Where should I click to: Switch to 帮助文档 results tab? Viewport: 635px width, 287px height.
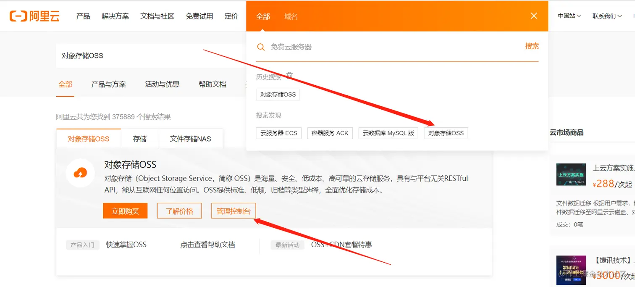coord(213,84)
